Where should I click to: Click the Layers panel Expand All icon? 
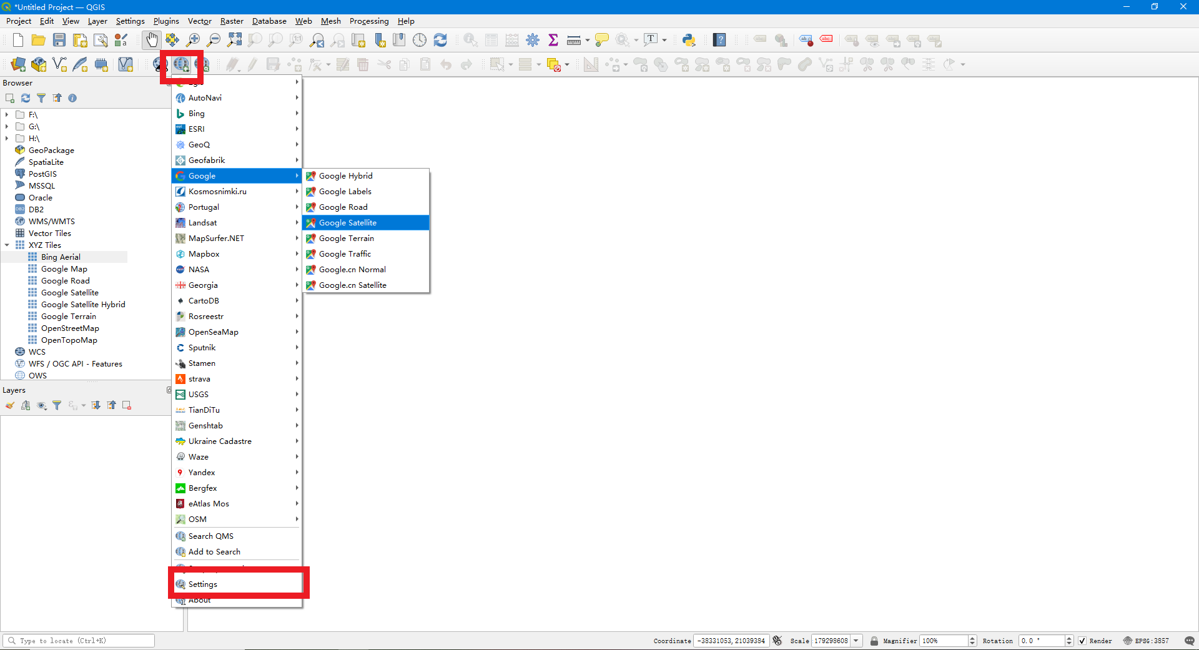pos(96,406)
